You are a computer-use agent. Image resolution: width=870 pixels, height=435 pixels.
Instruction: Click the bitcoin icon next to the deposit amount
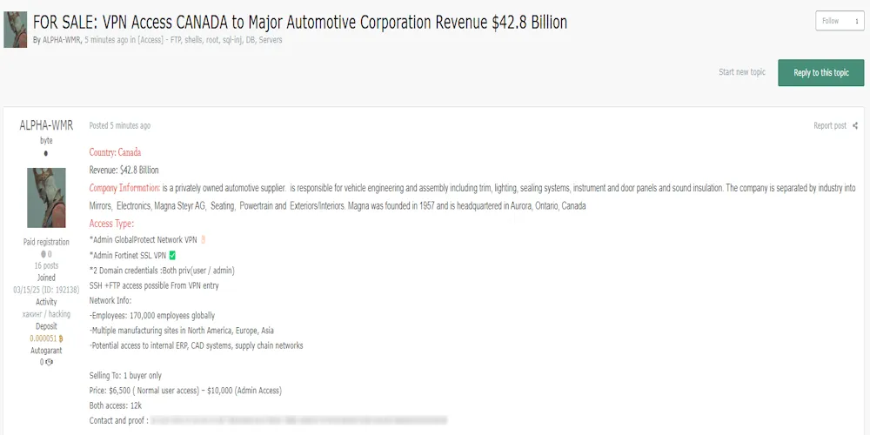[x=61, y=338]
